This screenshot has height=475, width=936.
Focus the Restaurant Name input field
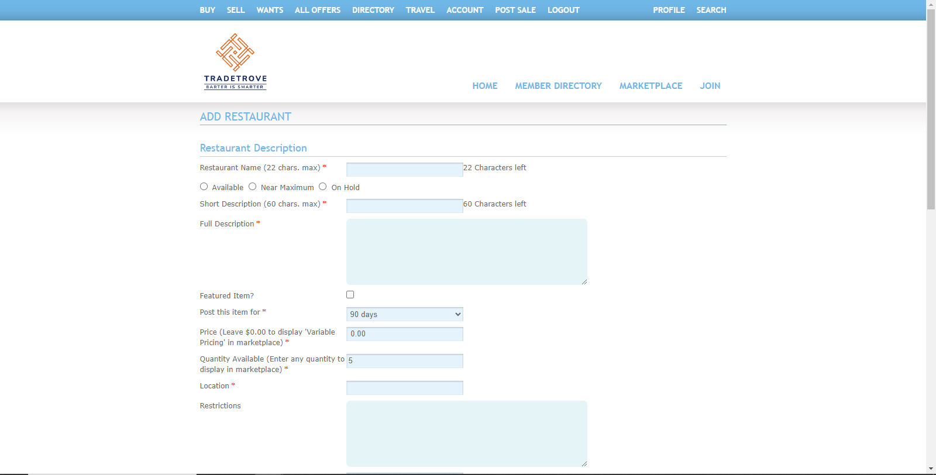coord(404,170)
